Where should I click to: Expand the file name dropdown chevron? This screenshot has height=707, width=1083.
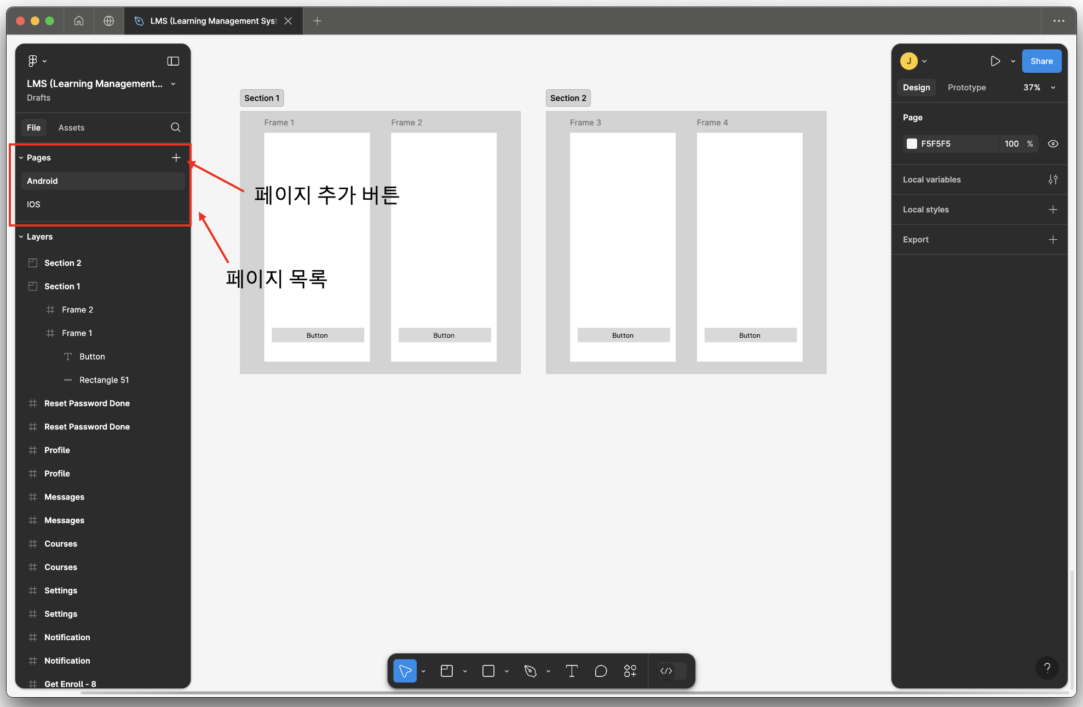(174, 84)
